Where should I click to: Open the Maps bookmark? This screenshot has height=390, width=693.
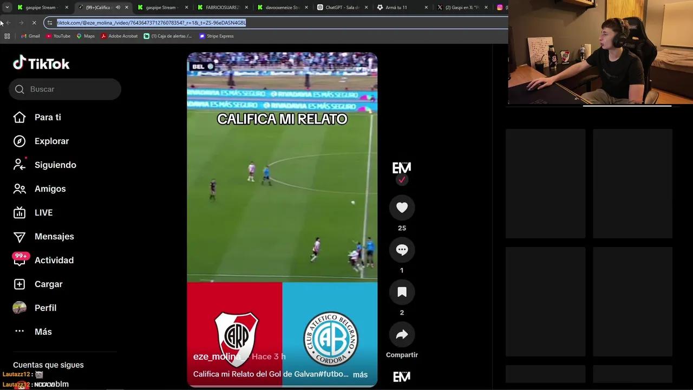(x=86, y=36)
